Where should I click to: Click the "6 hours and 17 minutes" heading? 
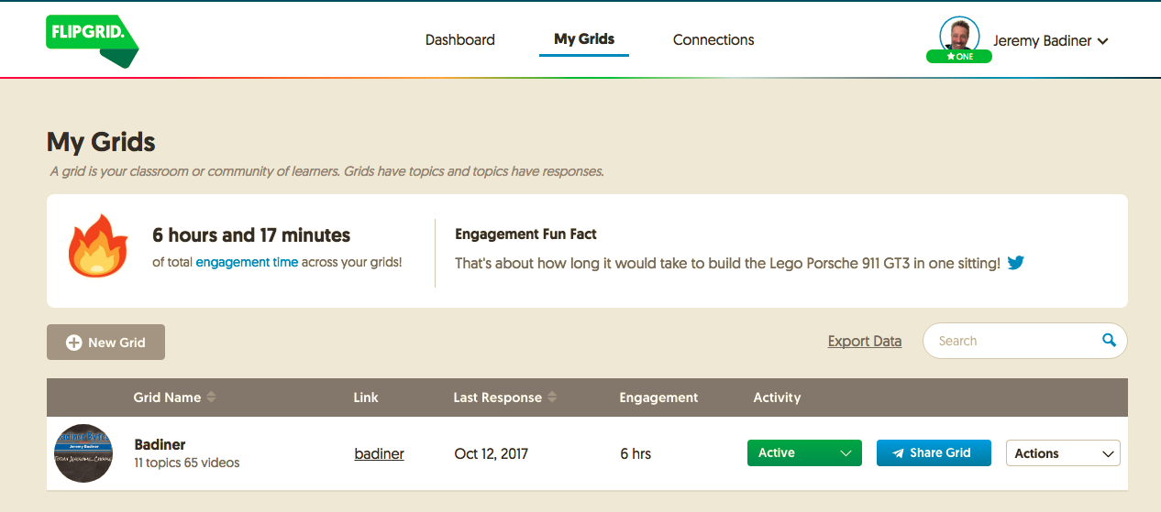pos(251,235)
